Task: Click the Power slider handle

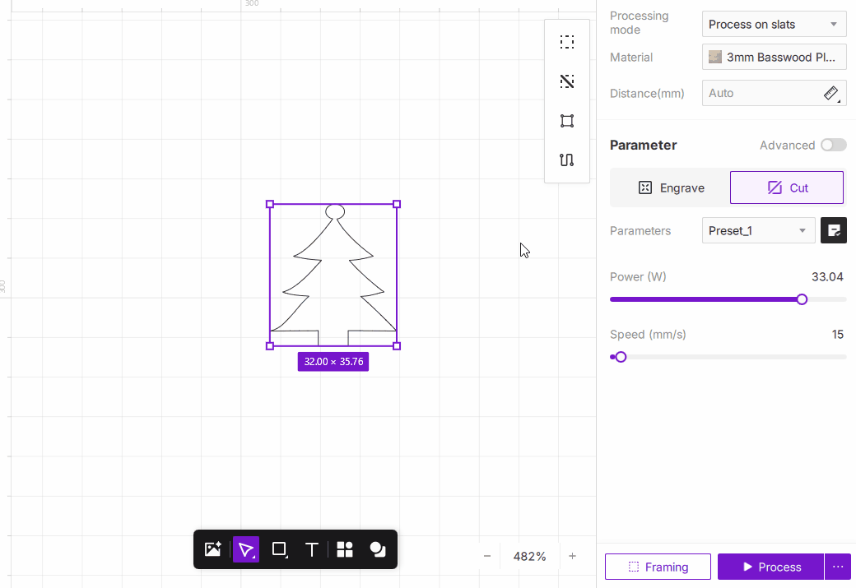Action: pos(802,299)
